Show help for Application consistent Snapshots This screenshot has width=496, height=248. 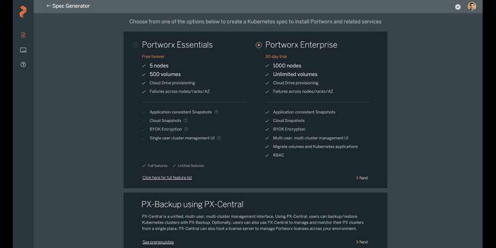pyautogui.click(x=217, y=112)
